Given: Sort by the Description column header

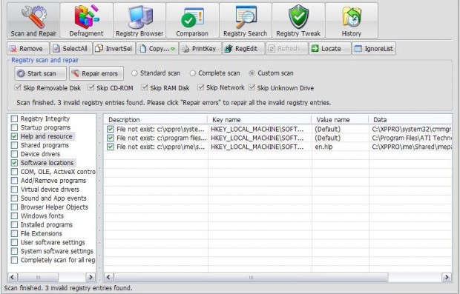Looking at the screenshot, I should pyautogui.click(x=156, y=120).
